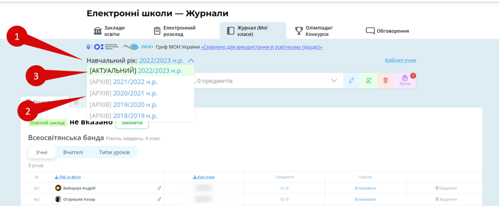Click the Освітній заклад green label

[x=48, y=123]
